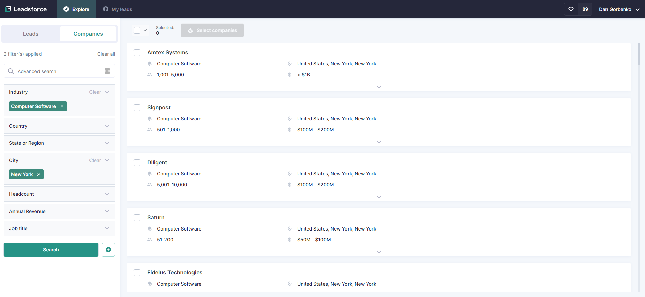645x297 pixels.
Task: Check the Signpost checkbox
Action: coord(137,108)
